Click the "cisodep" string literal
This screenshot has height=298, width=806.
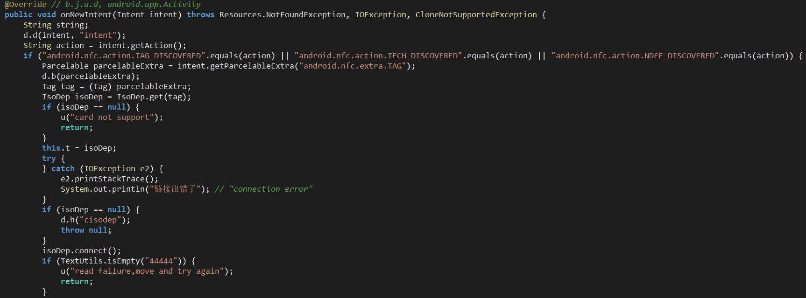100,220
